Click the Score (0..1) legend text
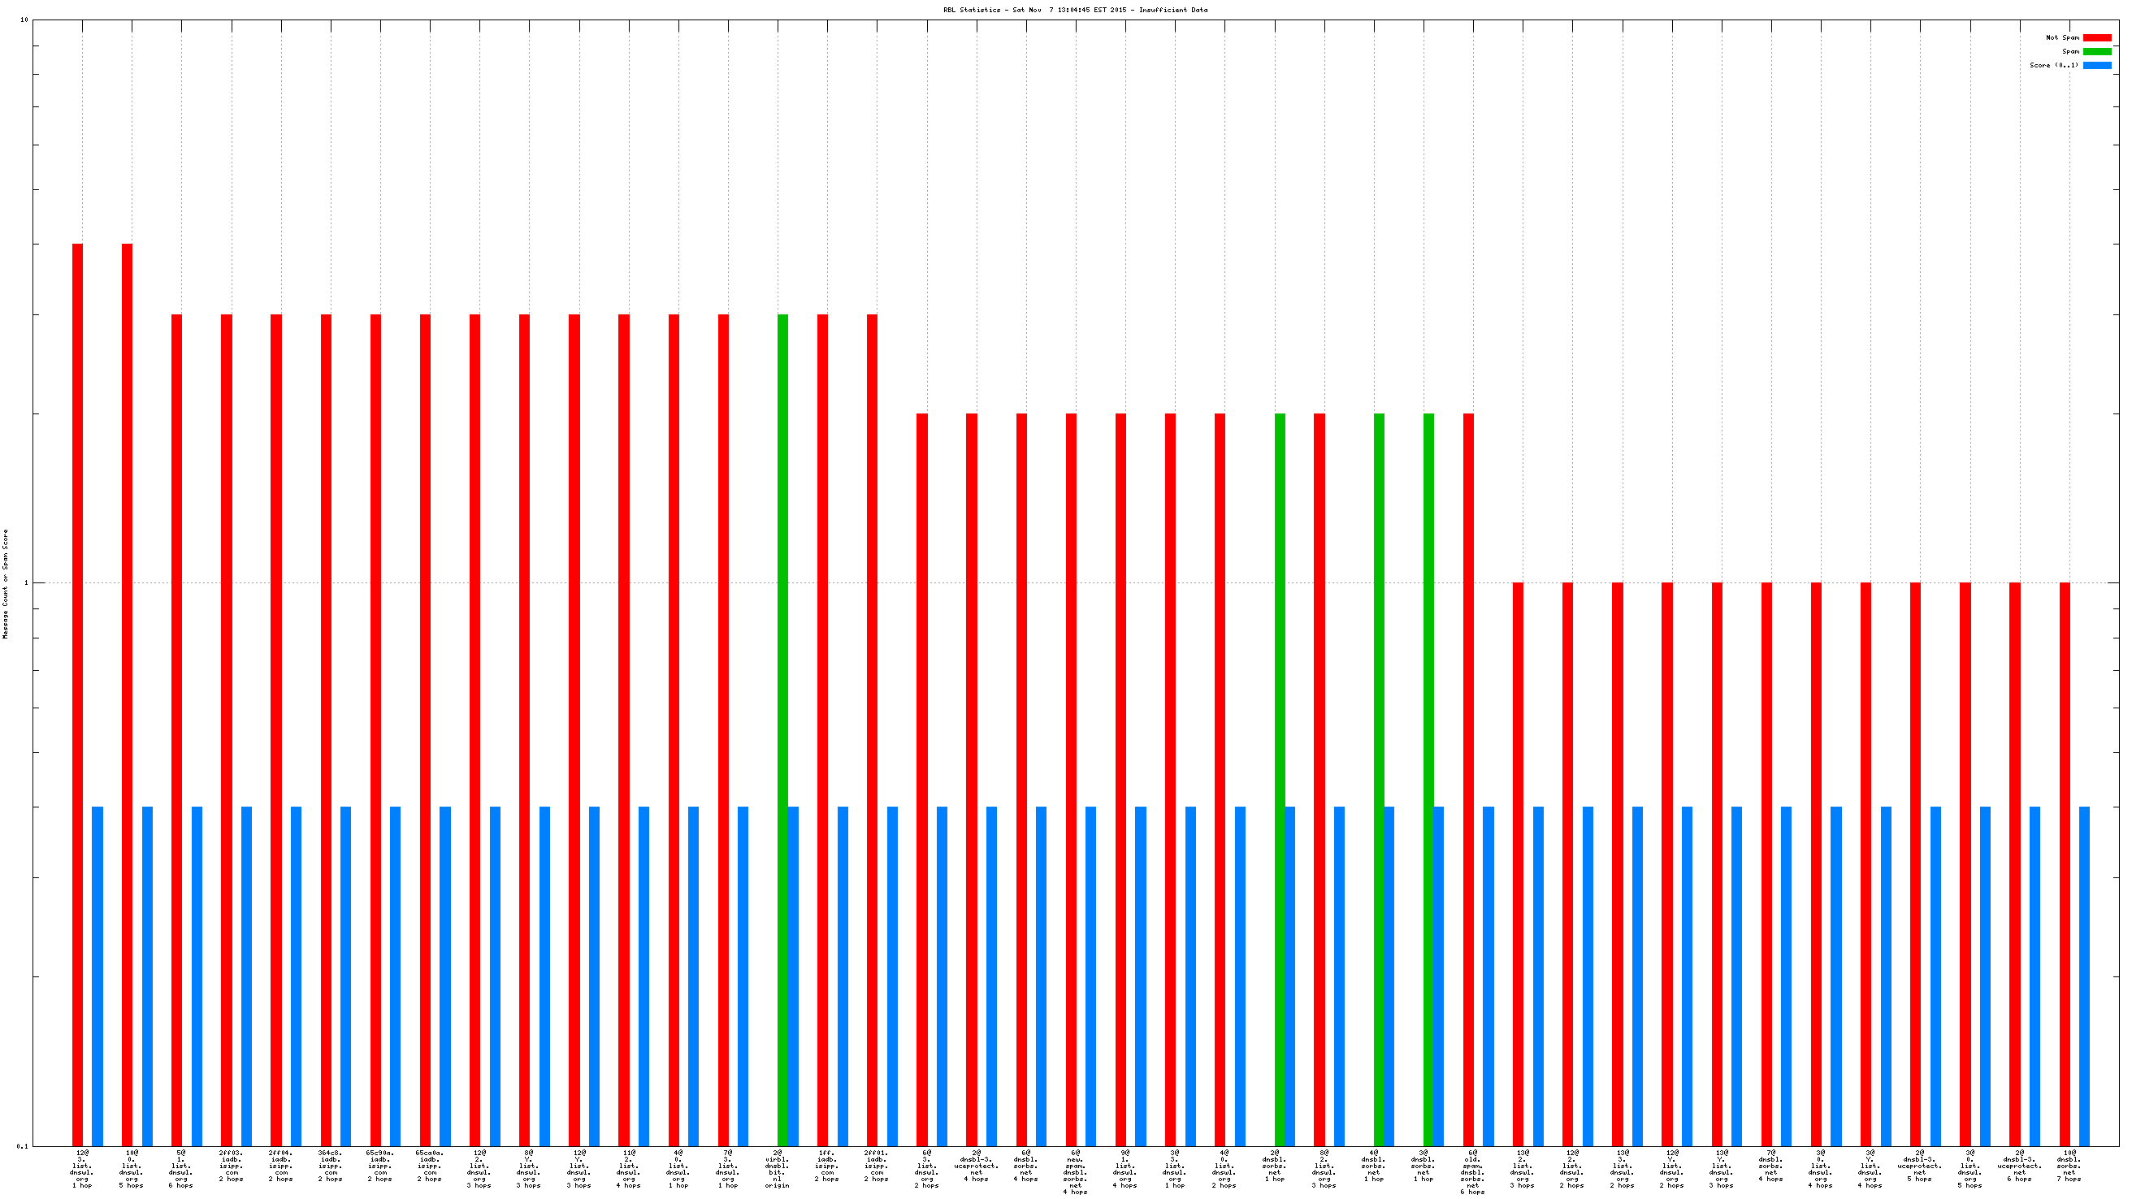This screenshot has width=2132, height=1199. tap(2053, 65)
